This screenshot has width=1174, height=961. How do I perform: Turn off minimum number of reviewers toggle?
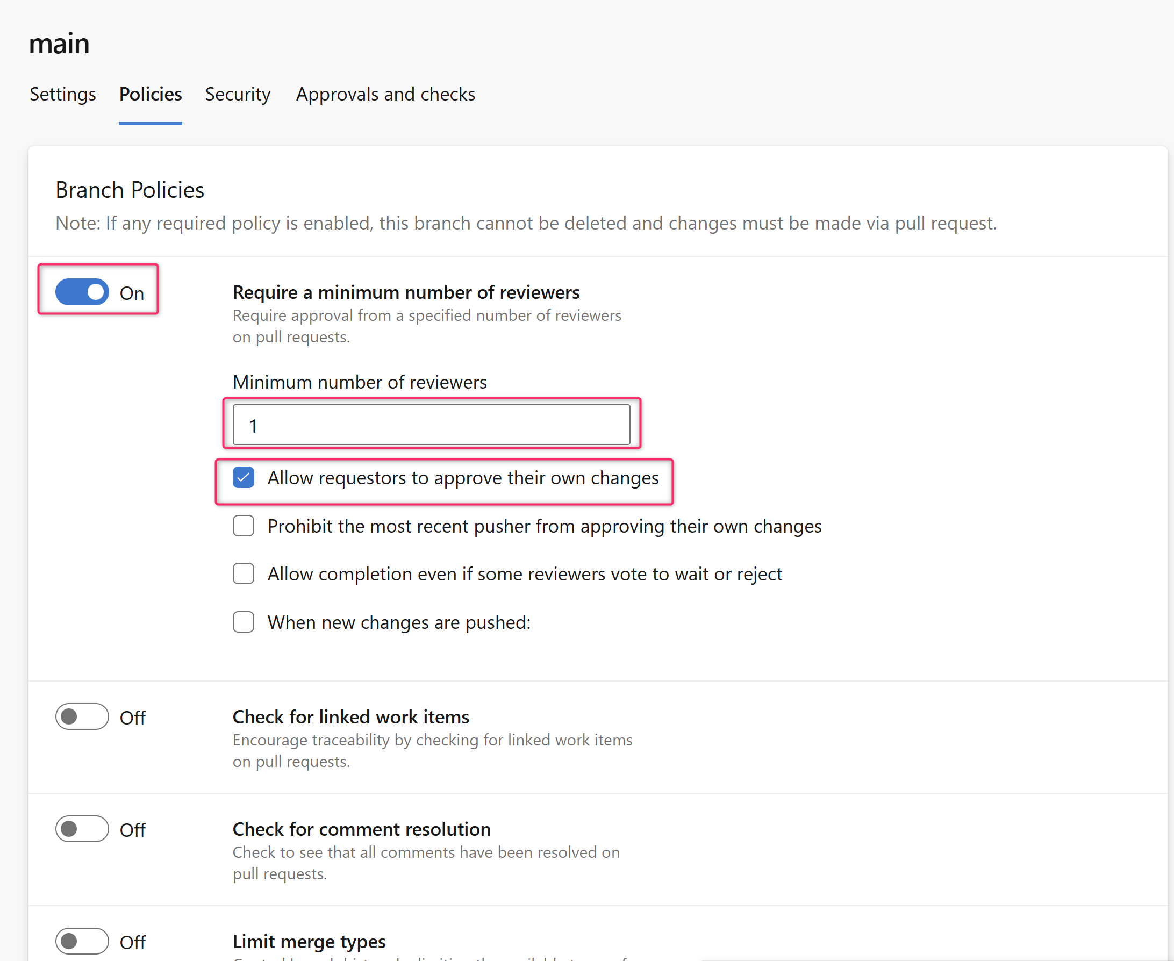coord(82,292)
